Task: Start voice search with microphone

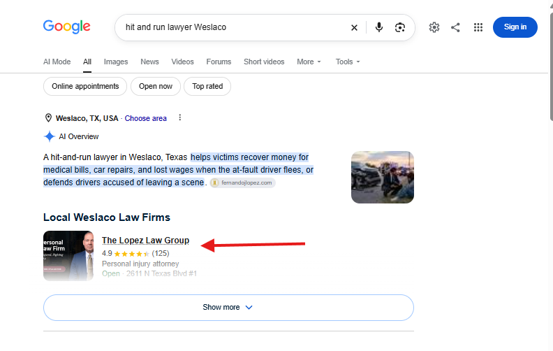Action: [x=378, y=27]
